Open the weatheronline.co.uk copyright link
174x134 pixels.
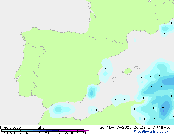[x=151, y=132]
